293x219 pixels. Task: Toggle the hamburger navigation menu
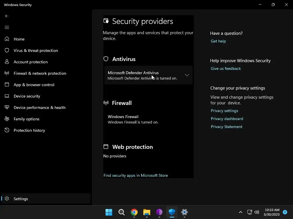7,27
